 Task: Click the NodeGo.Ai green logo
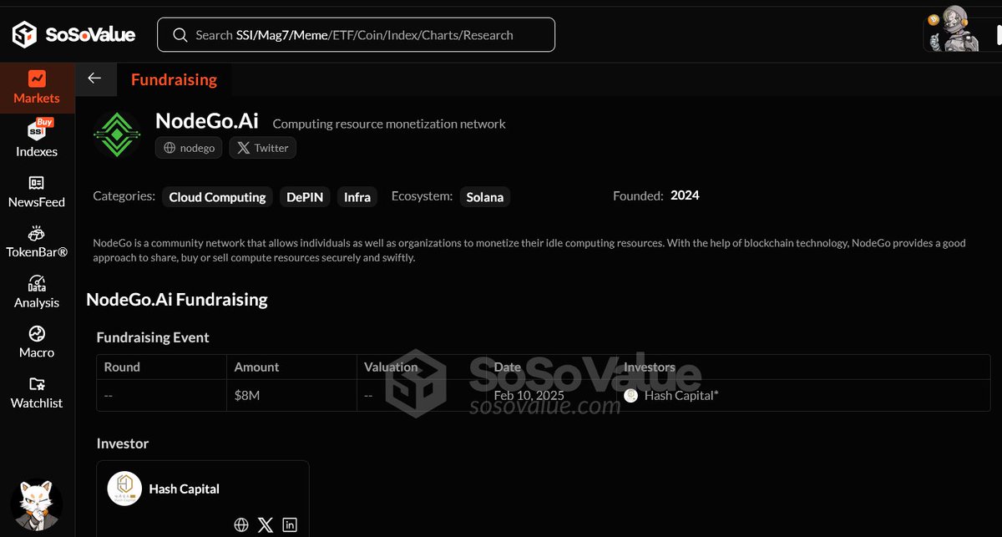tap(118, 134)
